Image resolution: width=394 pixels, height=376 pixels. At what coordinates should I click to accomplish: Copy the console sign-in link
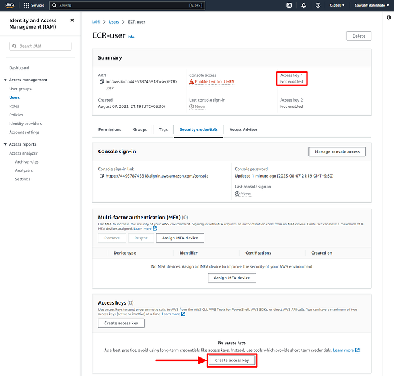coord(101,176)
